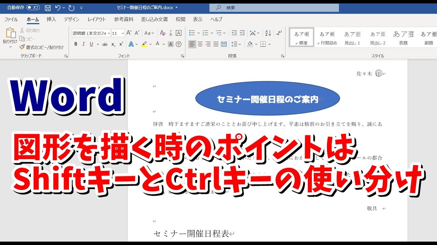Open the font size dropdown showing 11
The image size is (437, 245).
tap(123, 33)
